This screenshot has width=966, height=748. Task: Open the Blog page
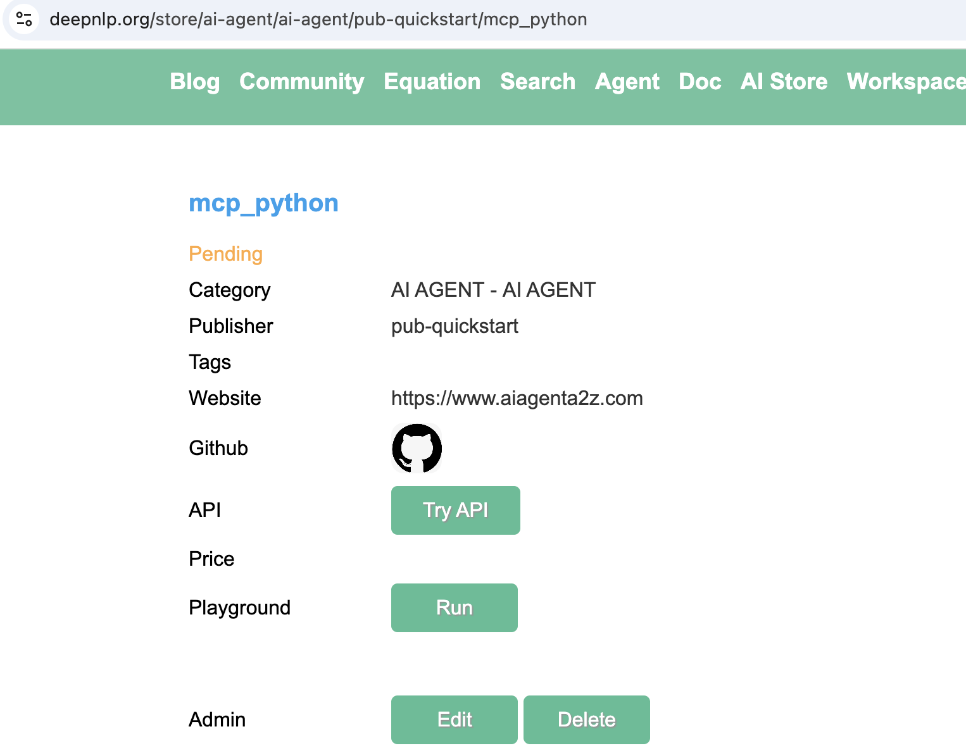click(x=194, y=82)
